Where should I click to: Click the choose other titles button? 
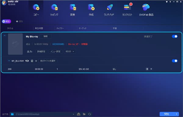click(48, 61)
